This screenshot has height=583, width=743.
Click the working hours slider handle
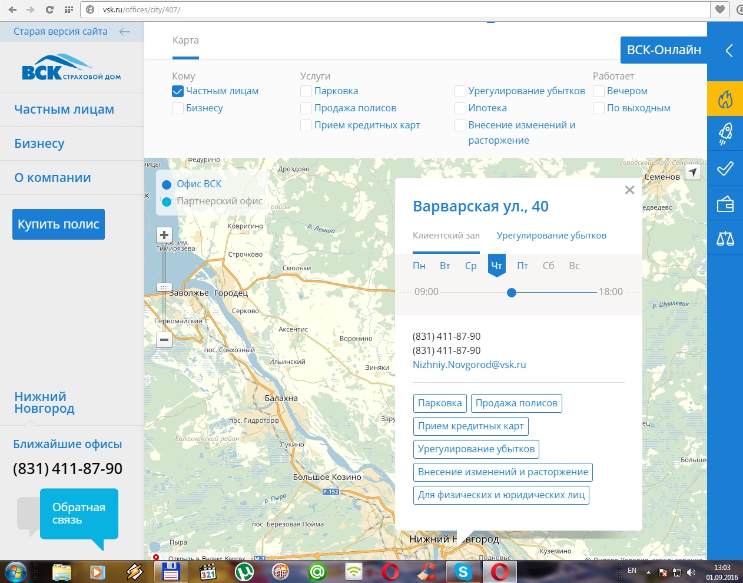[512, 292]
